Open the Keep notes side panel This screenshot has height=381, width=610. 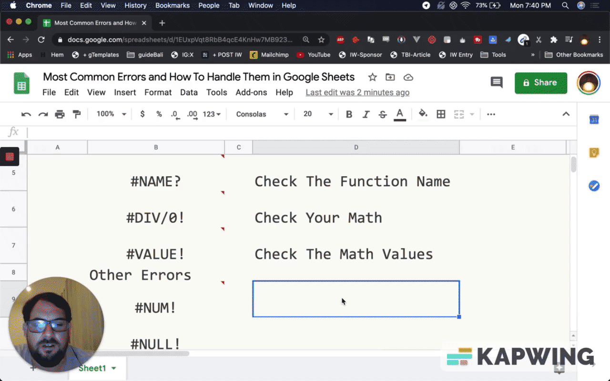594,152
